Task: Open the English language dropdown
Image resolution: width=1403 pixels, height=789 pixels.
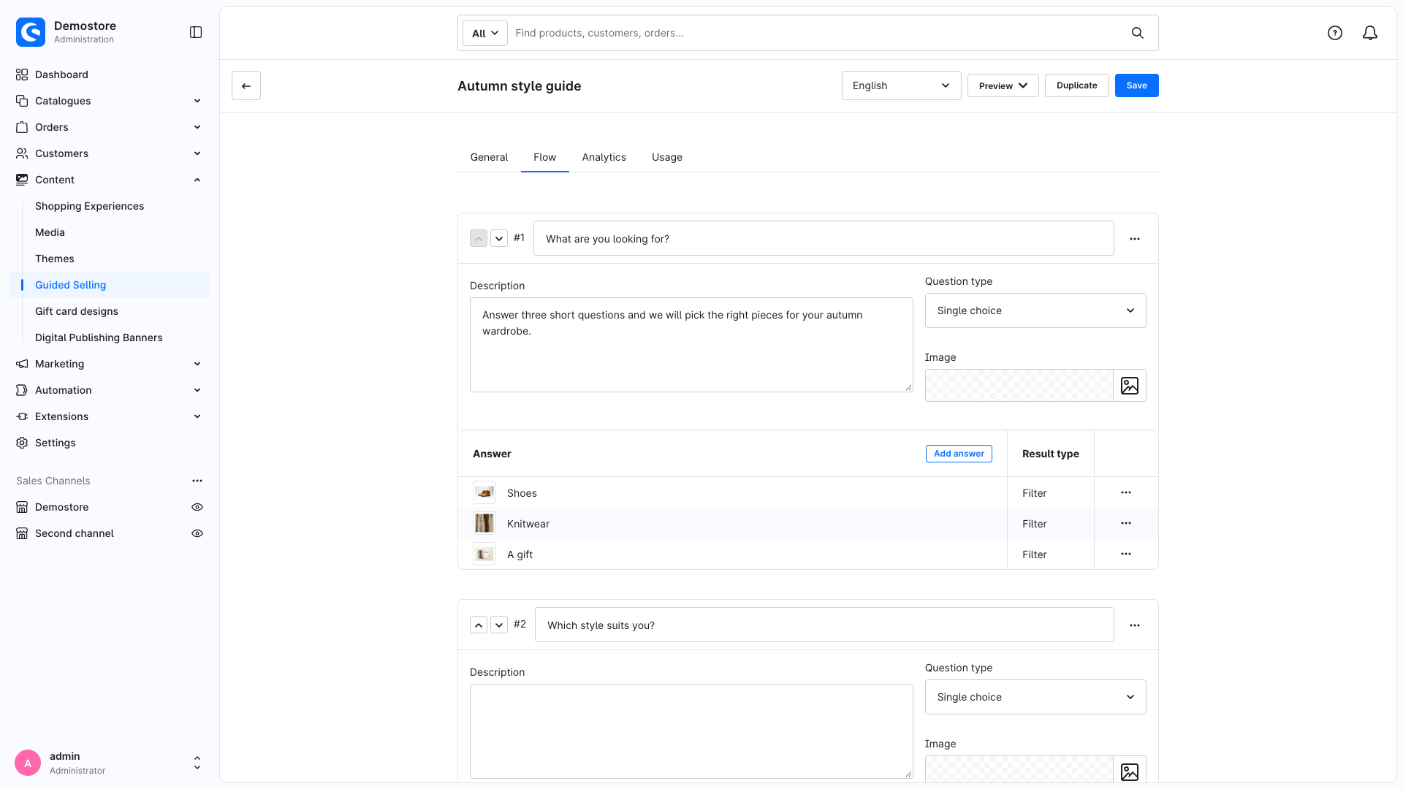Action: [x=901, y=85]
